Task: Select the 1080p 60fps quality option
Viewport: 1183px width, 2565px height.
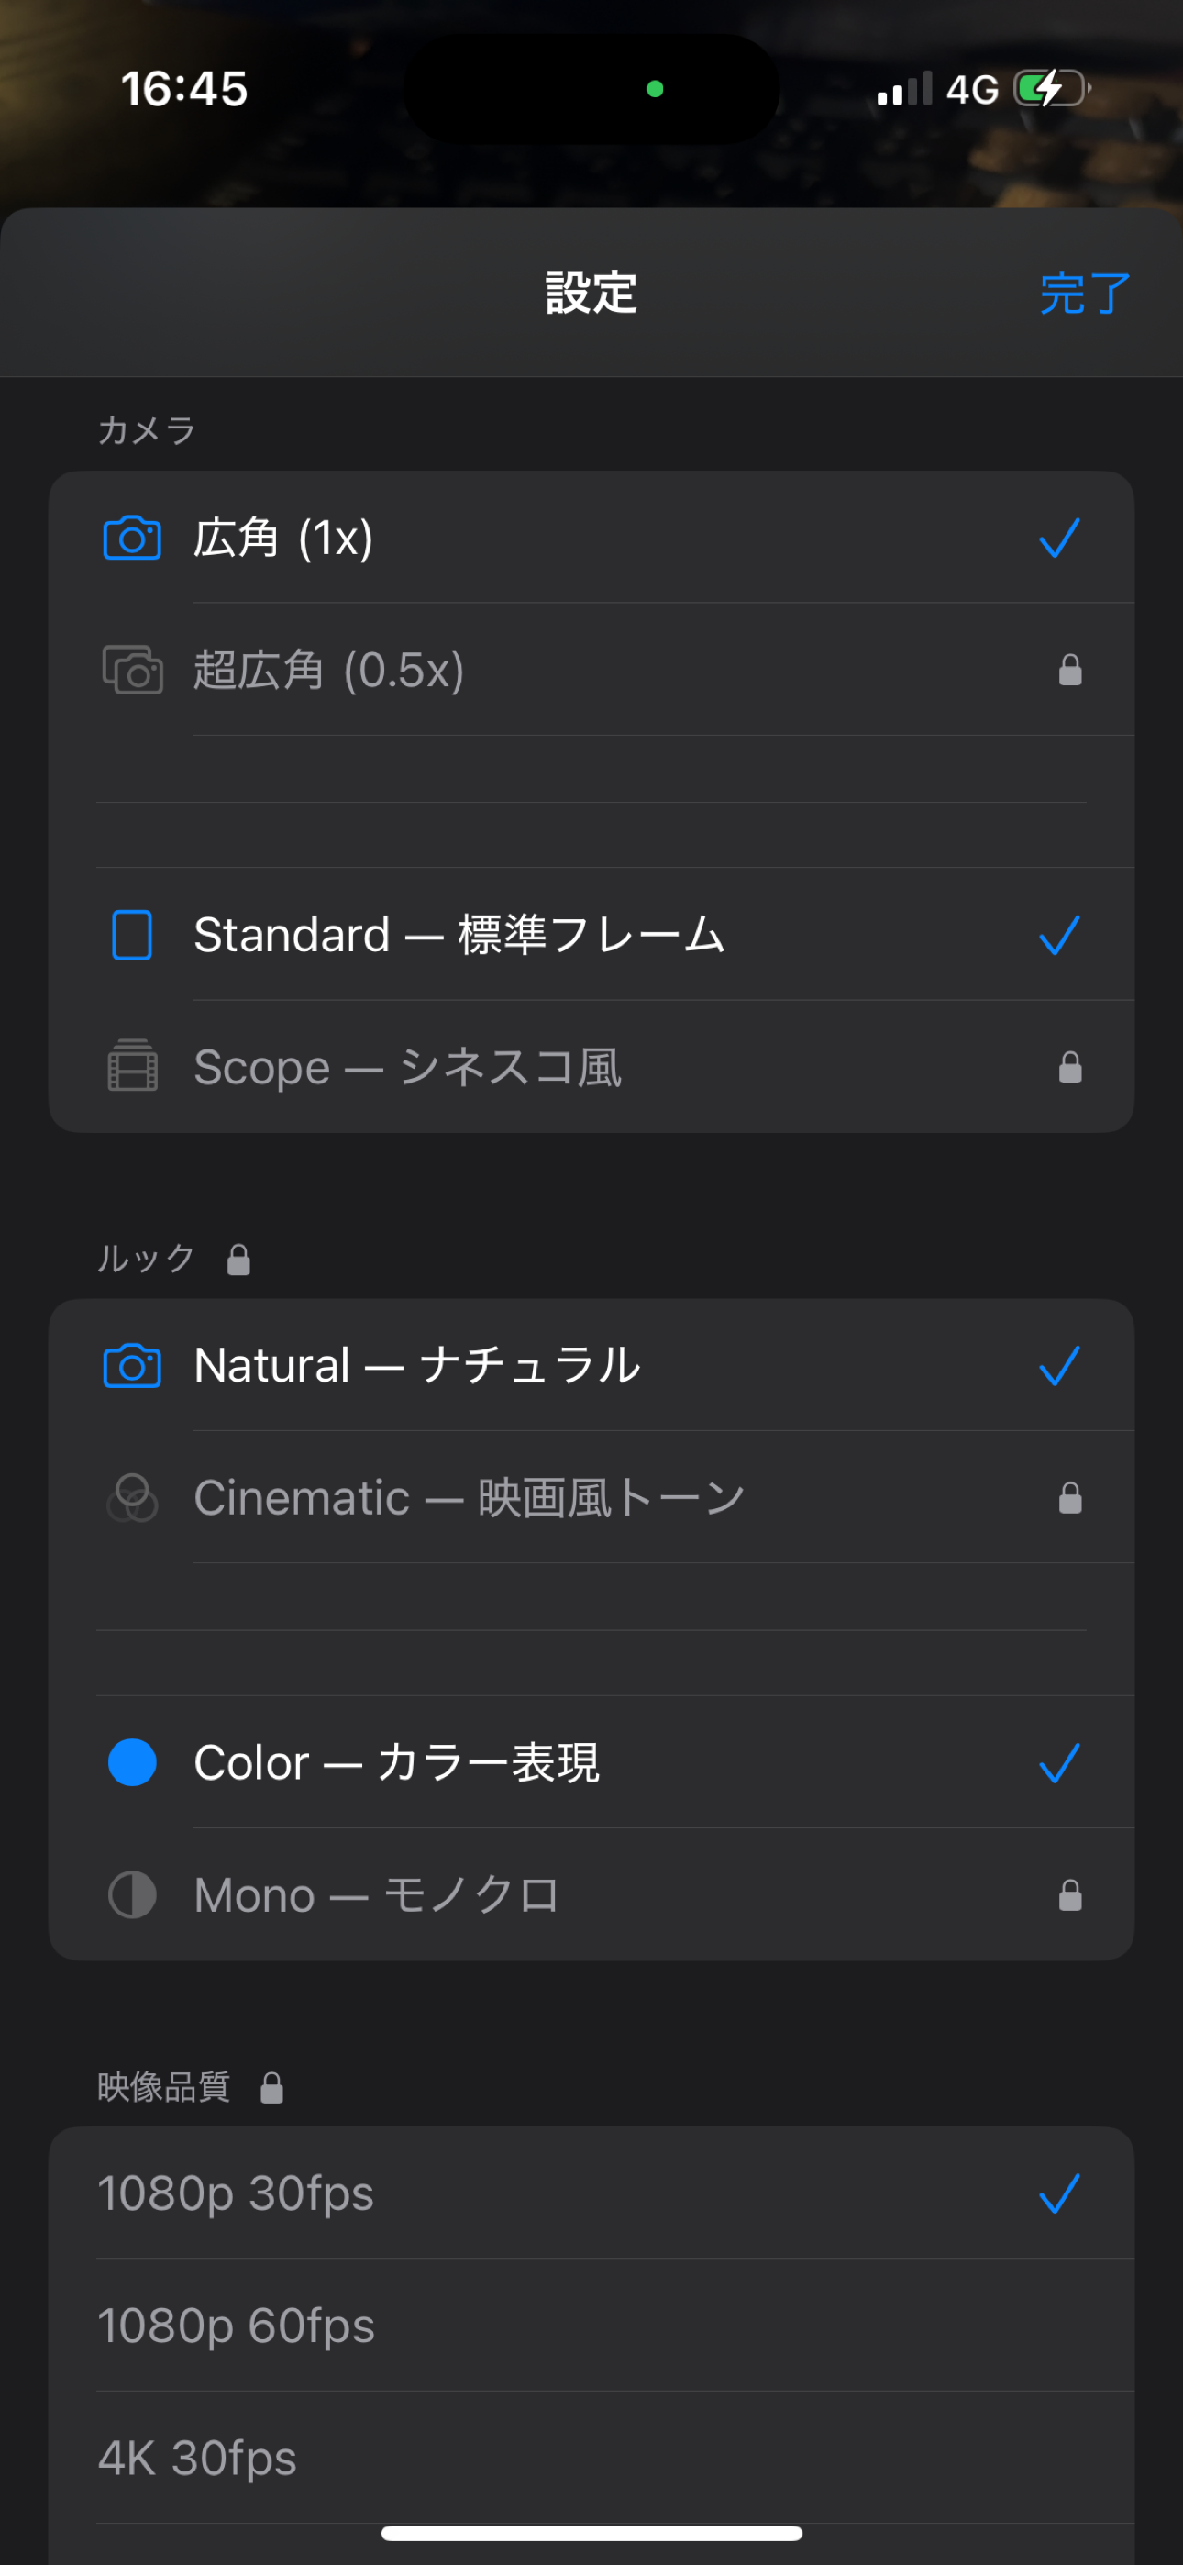Action: (x=591, y=2325)
